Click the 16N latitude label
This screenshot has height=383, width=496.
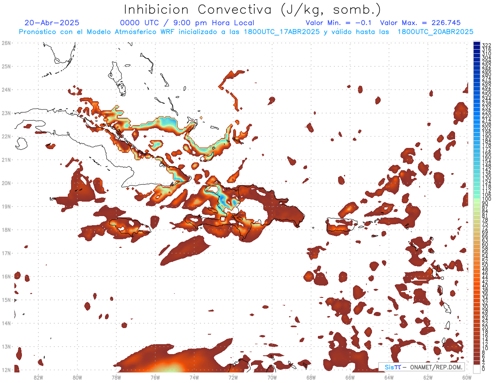[x=6, y=276]
